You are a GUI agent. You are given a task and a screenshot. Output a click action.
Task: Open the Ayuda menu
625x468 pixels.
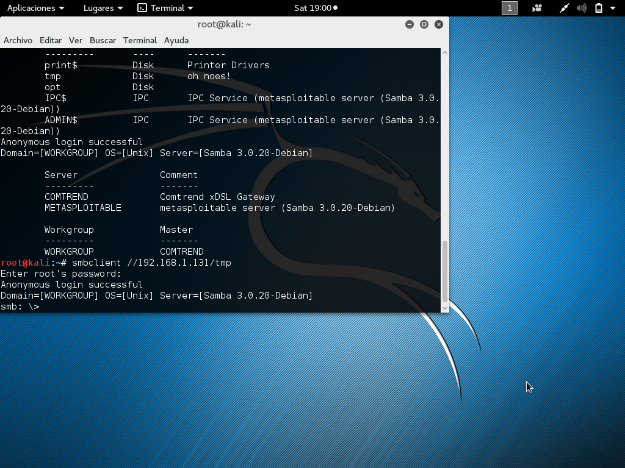(x=176, y=40)
